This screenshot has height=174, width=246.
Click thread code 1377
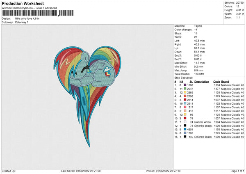click(x=217, y=89)
